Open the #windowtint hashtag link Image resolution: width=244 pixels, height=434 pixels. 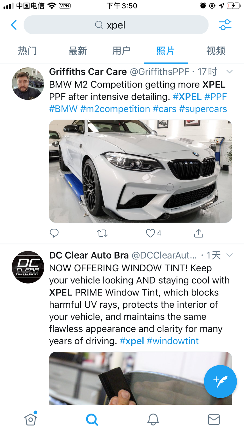pyautogui.click(x=173, y=341)
